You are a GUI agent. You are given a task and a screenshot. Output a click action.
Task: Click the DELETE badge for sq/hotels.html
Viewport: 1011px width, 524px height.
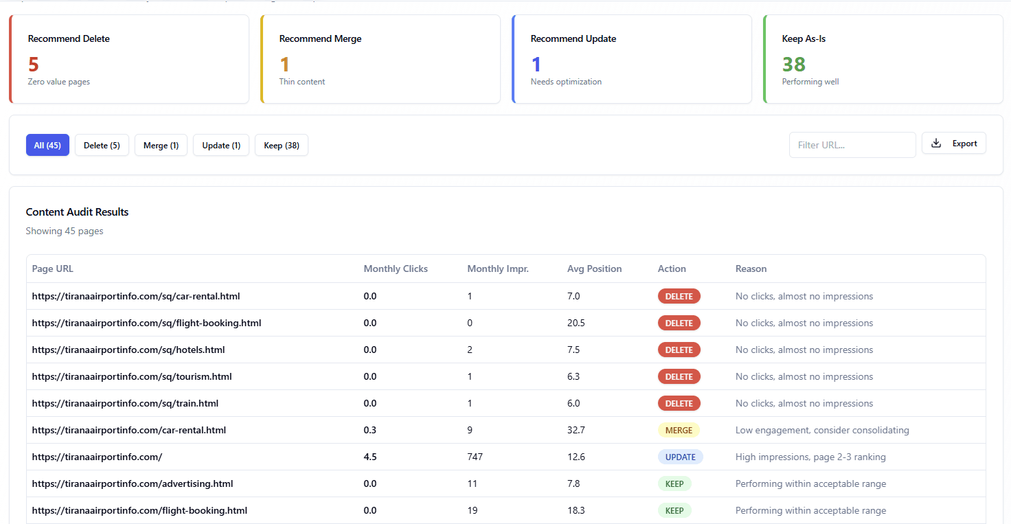coord(679,350)
